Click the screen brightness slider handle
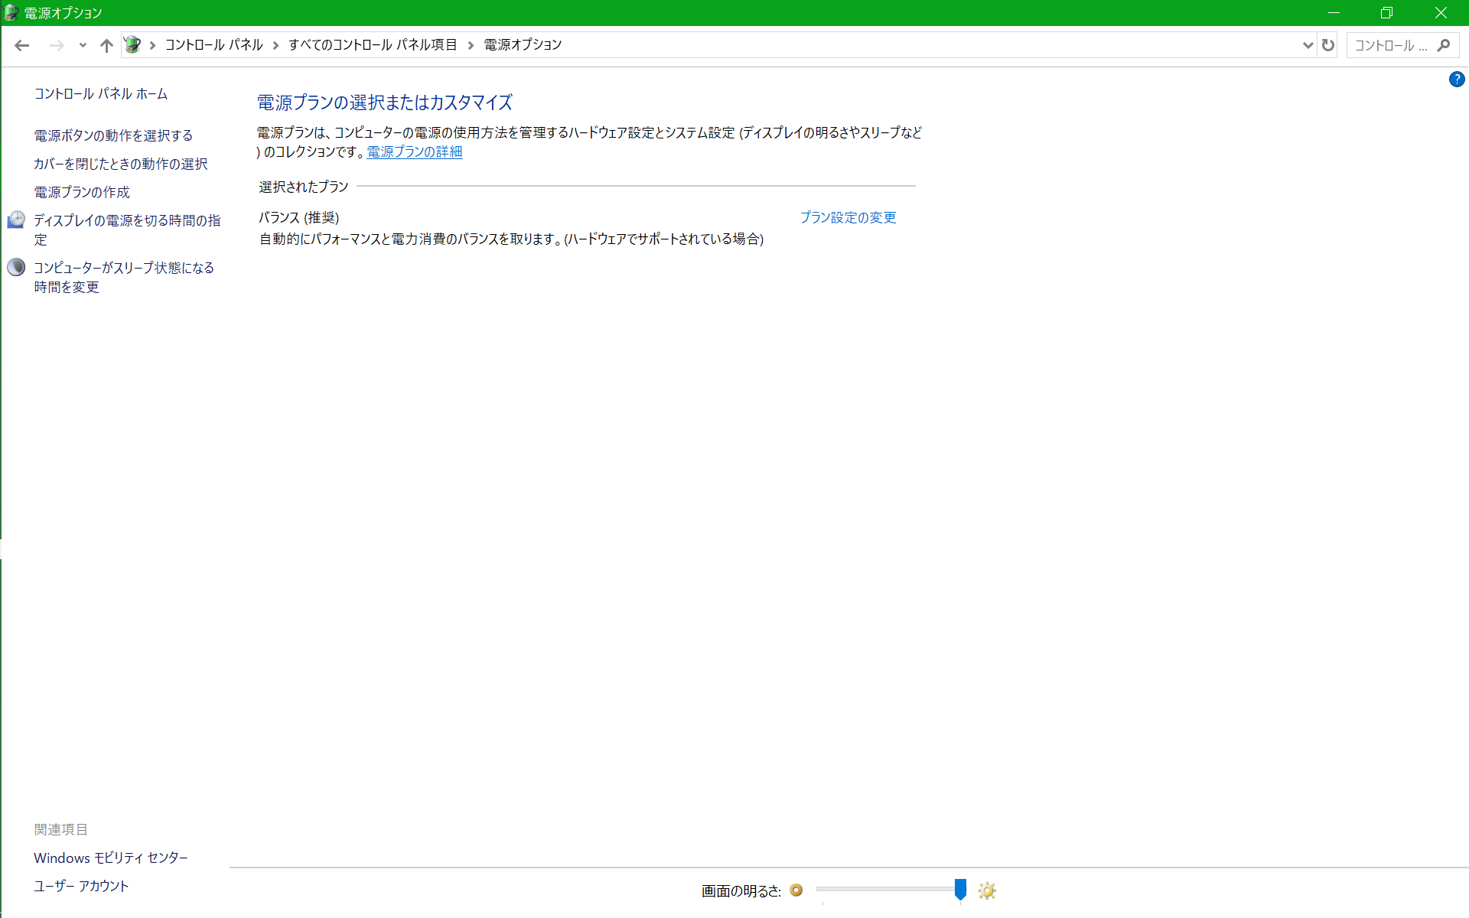Screen dimensions: 1469x918 pyautogui.click(x=960, y=889)
